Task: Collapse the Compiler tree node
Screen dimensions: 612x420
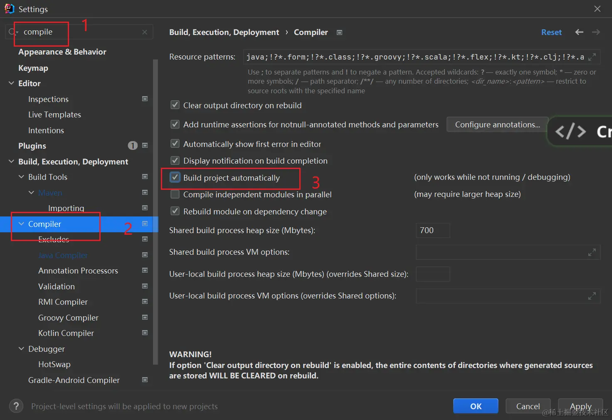Action: [x=21, y=224]
